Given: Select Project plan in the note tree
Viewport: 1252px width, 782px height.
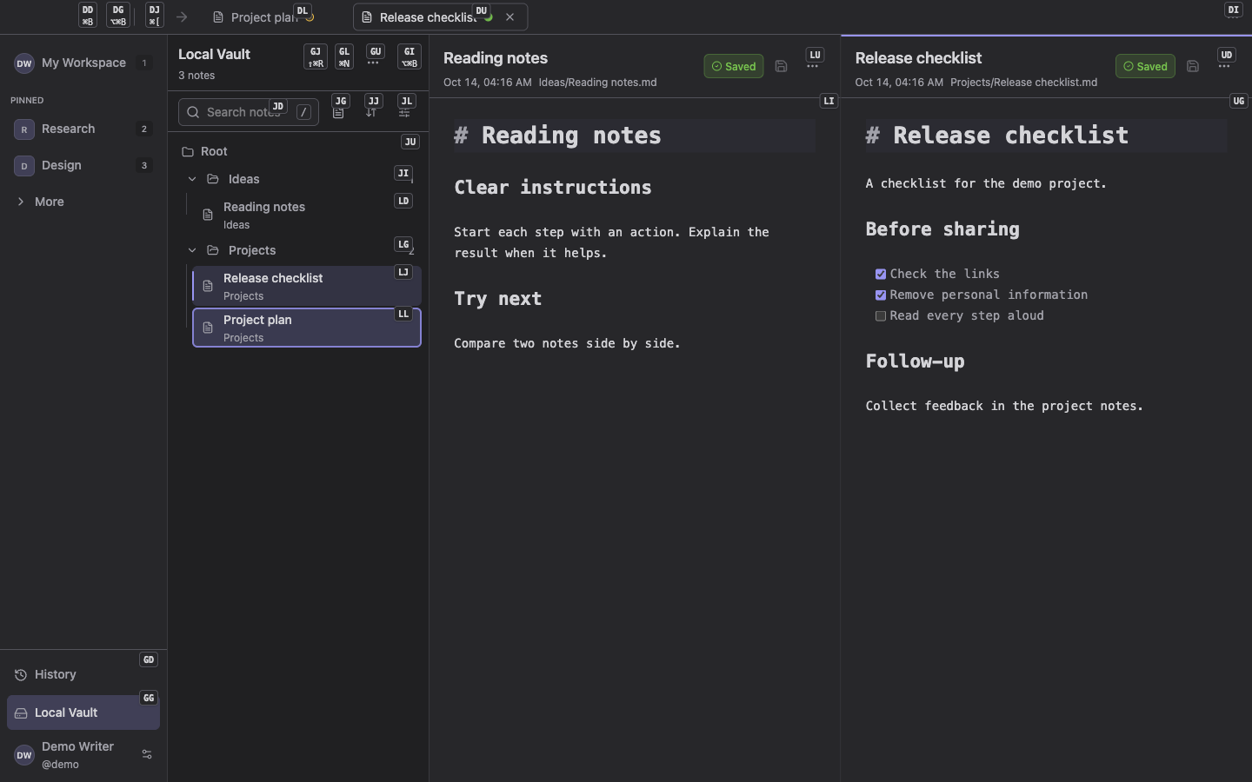Looking at the screenshot, I should 307,328.
